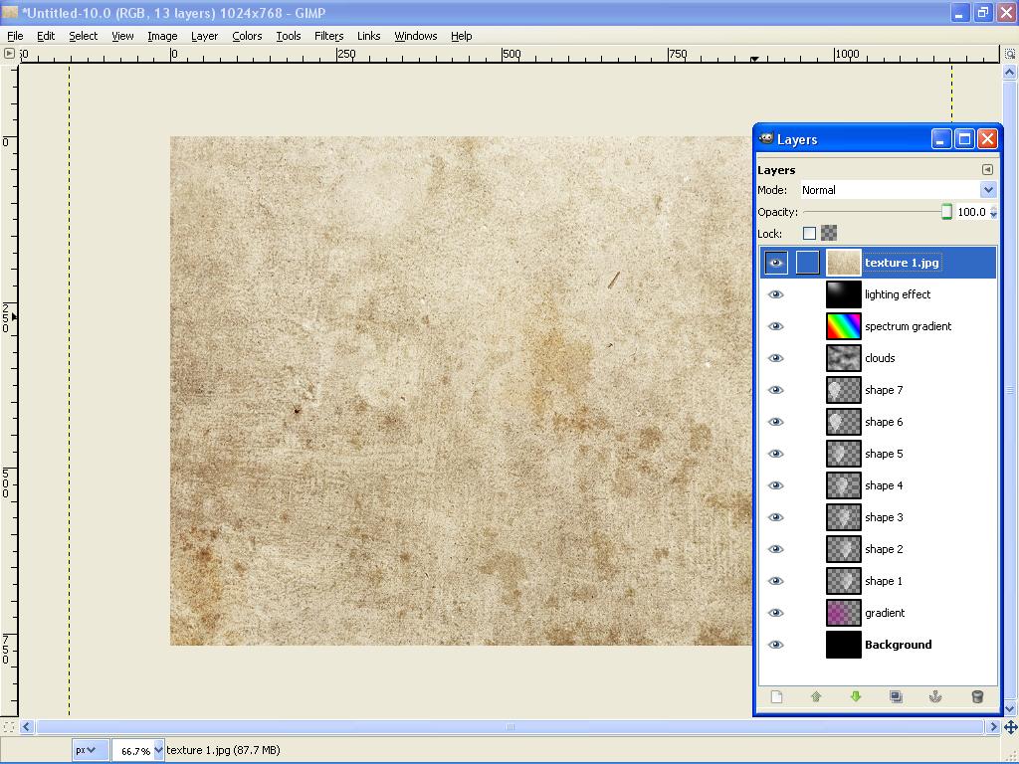The image size is (1019, 764).
Task: Toggle visibility of the clouds layer
Action: 775,358
